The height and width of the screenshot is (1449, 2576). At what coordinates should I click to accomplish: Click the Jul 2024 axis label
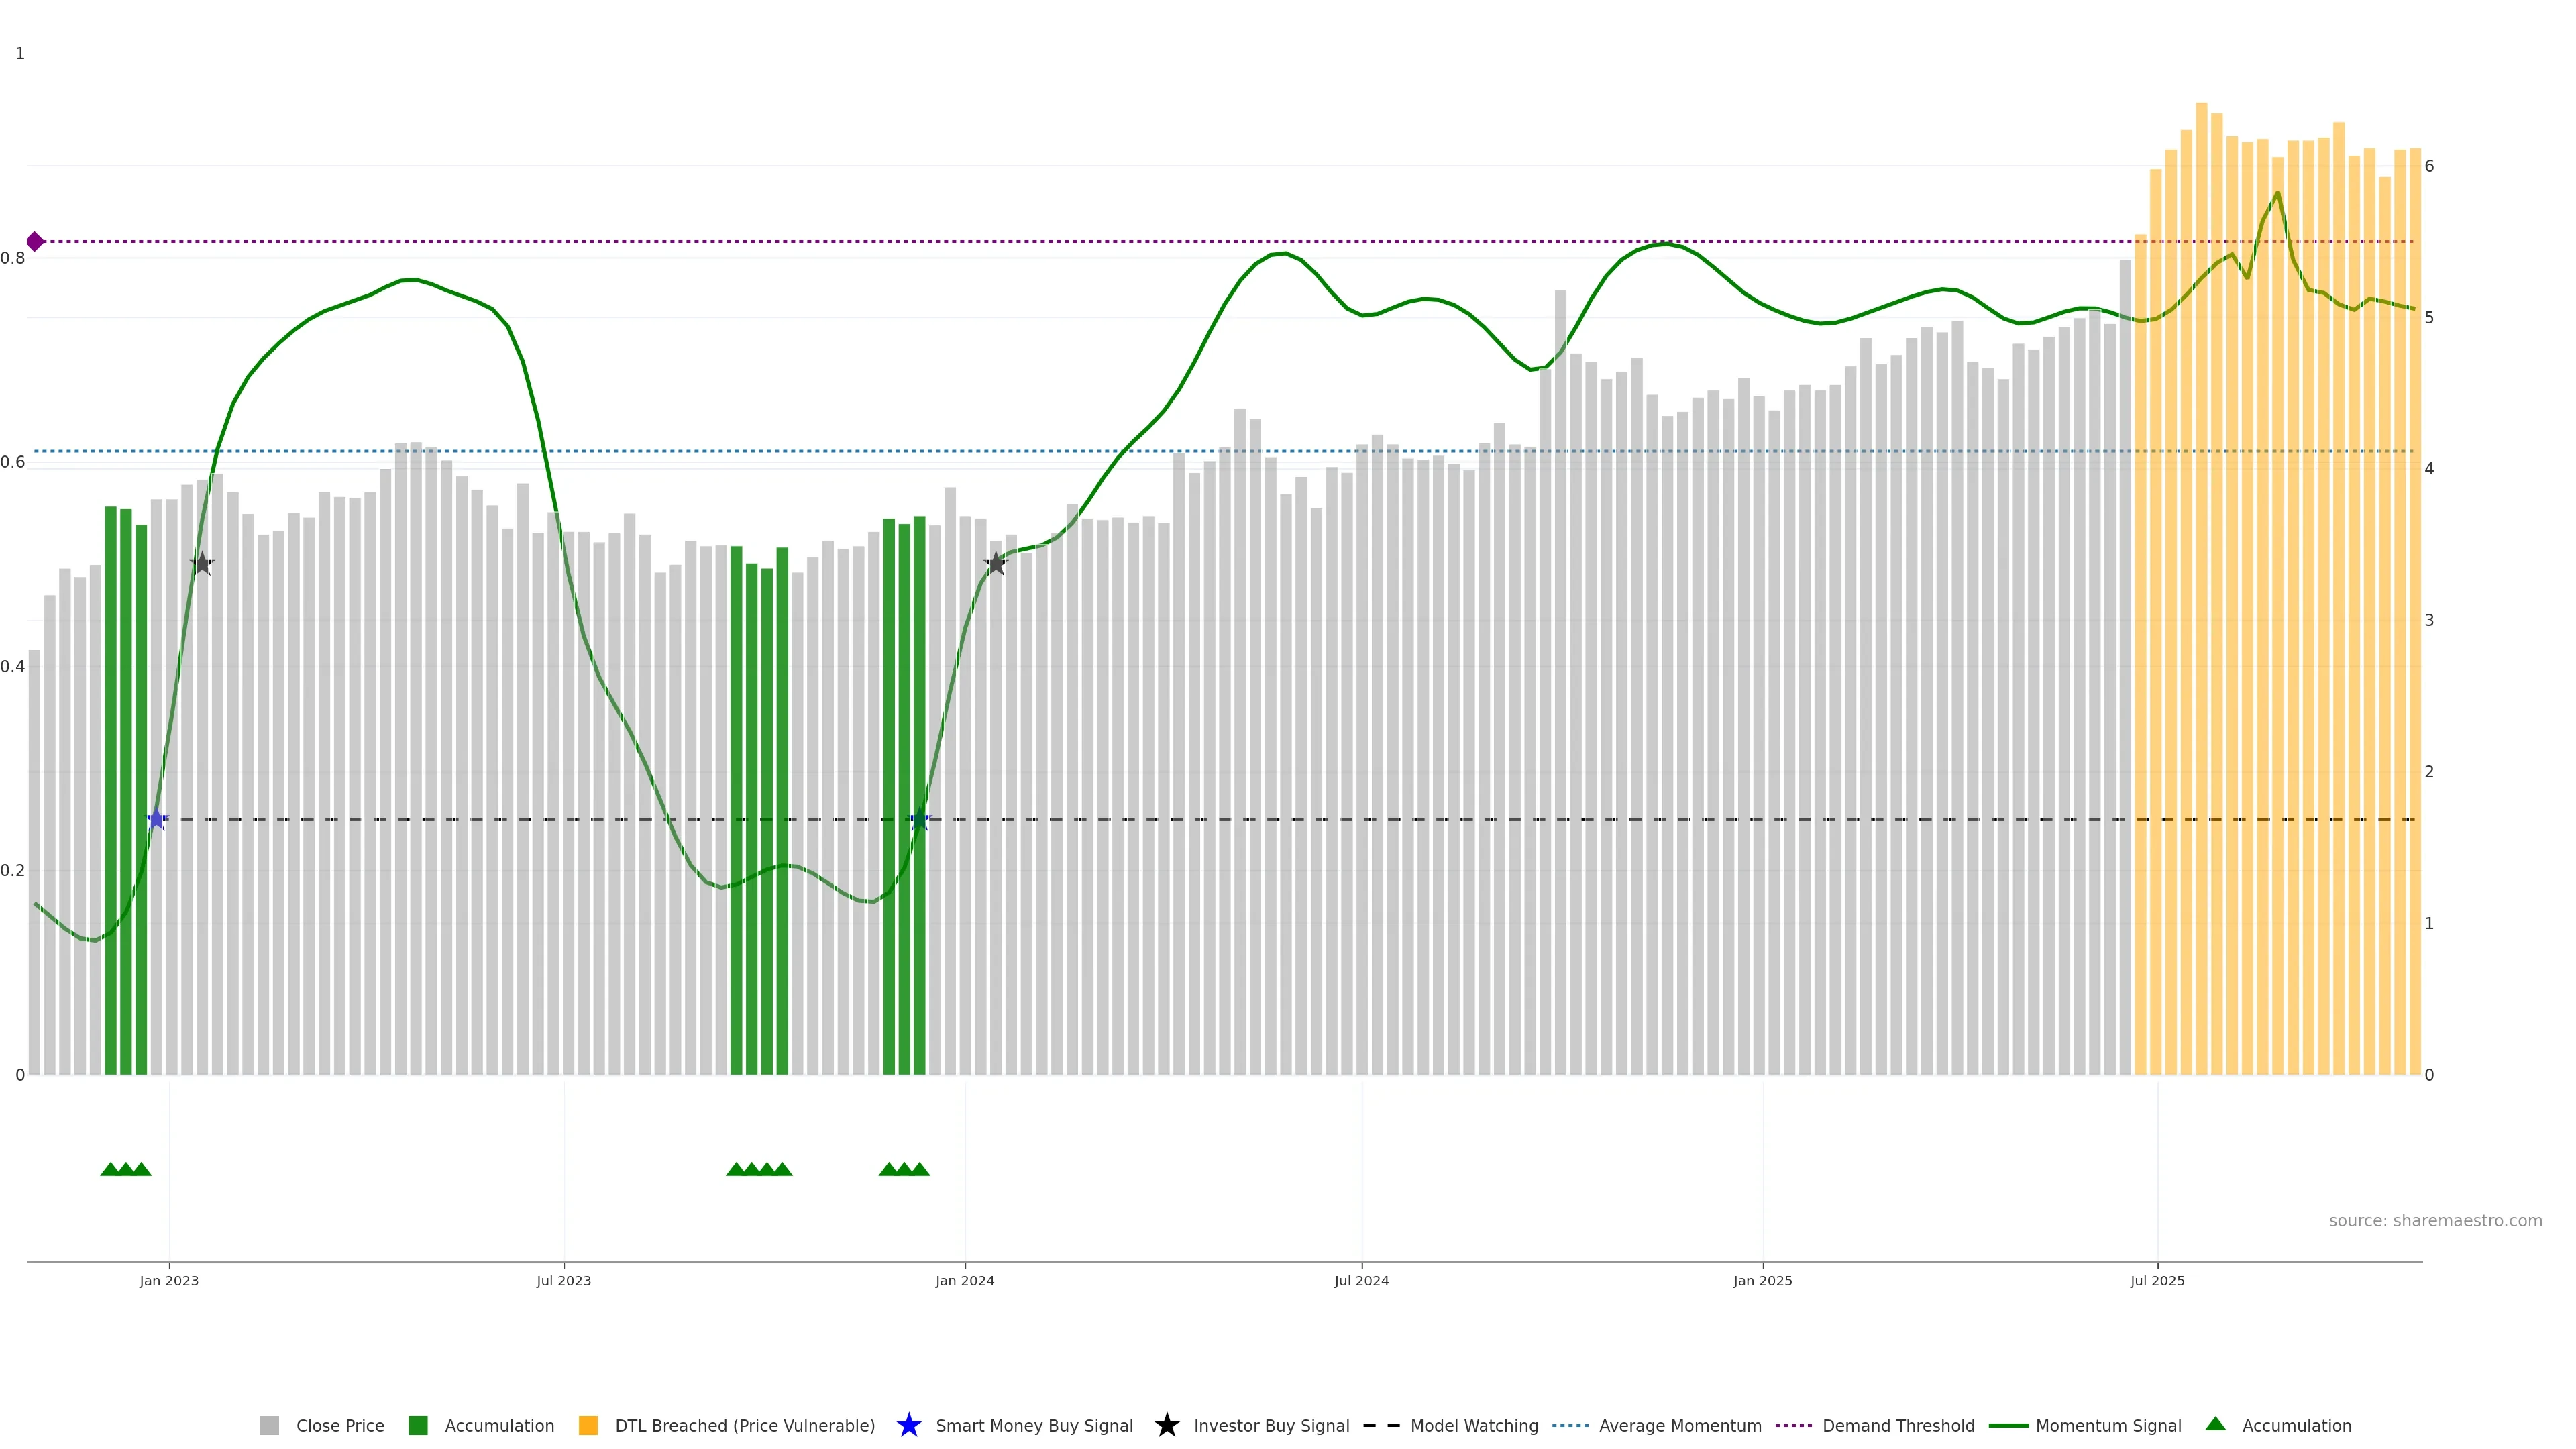1361,1281
